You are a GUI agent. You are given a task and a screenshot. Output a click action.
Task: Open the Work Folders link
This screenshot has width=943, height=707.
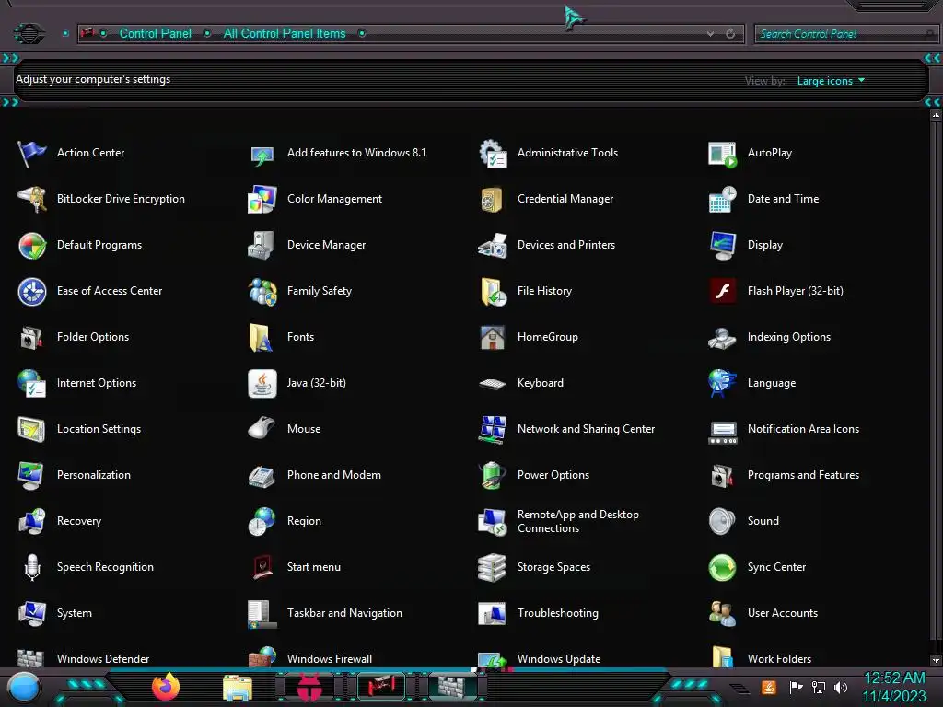[x=779, y=659]
